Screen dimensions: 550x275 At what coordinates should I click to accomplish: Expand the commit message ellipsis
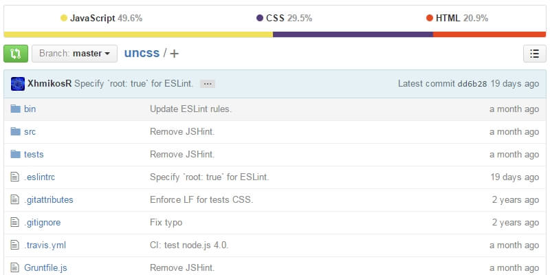pos(208,84)
